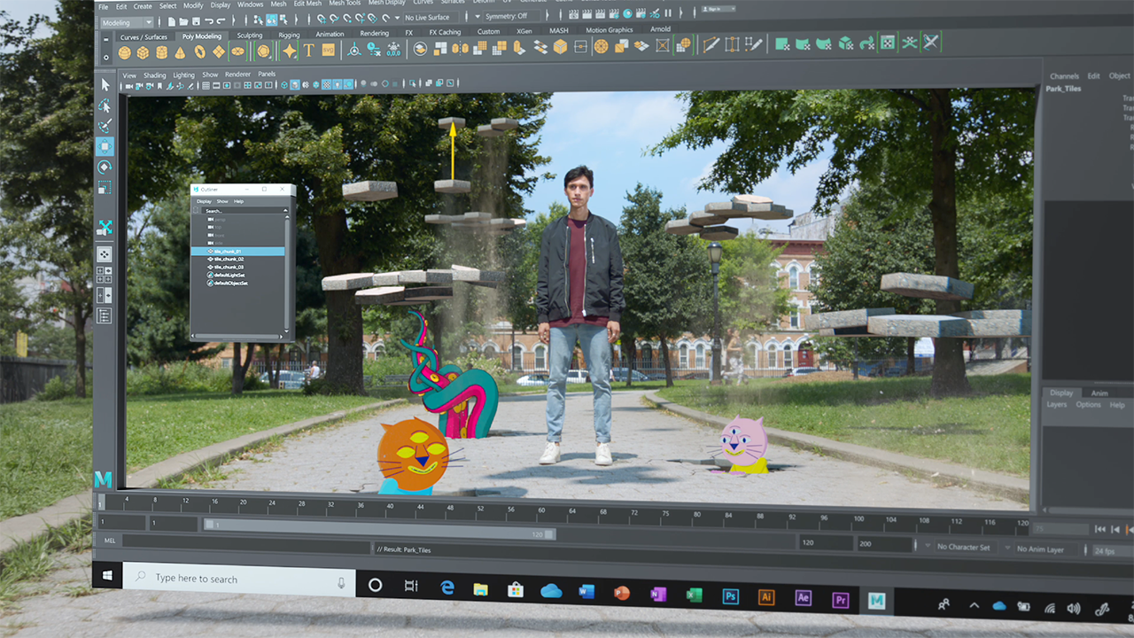Activate the Rotate tool in toolbox
The height and width of the screenshot is (638, 1134).
pos(105,167)
